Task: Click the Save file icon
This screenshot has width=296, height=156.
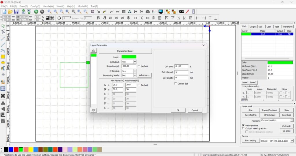Action: pos(16,12)
